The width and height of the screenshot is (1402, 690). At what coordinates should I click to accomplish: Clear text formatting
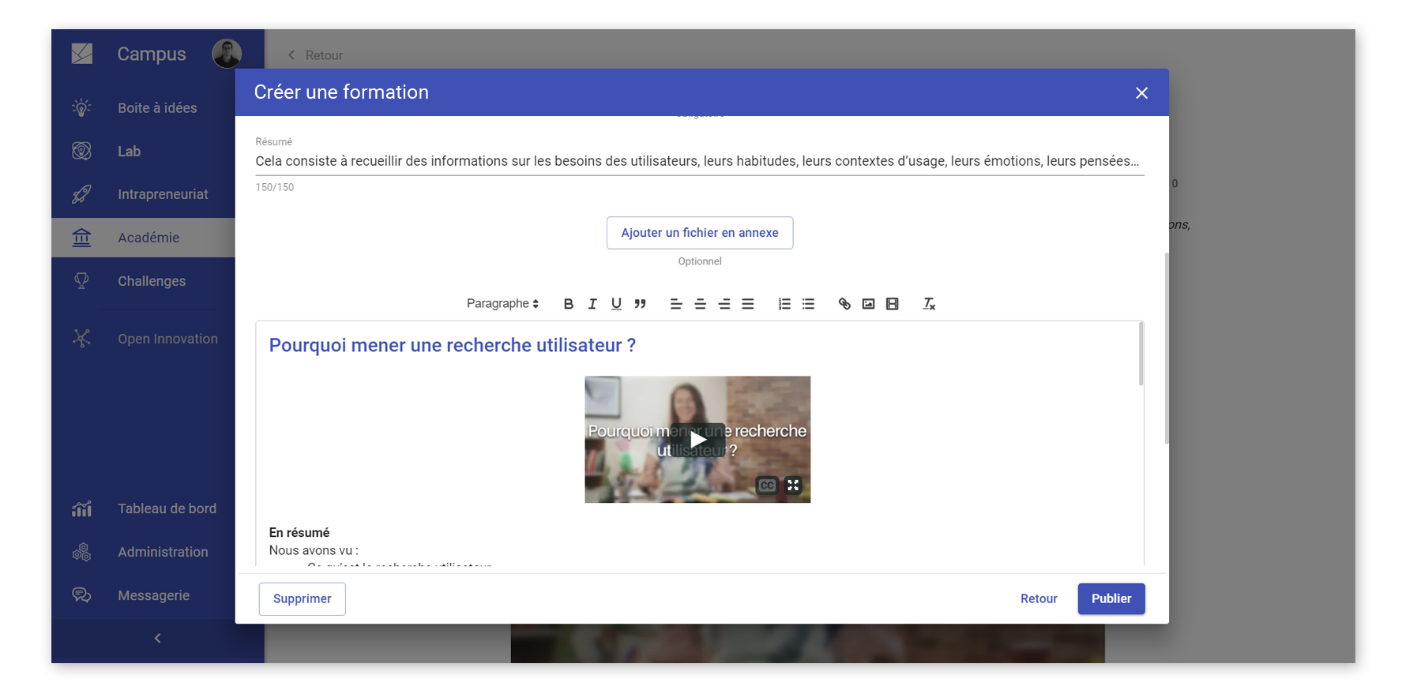(929, 304)
